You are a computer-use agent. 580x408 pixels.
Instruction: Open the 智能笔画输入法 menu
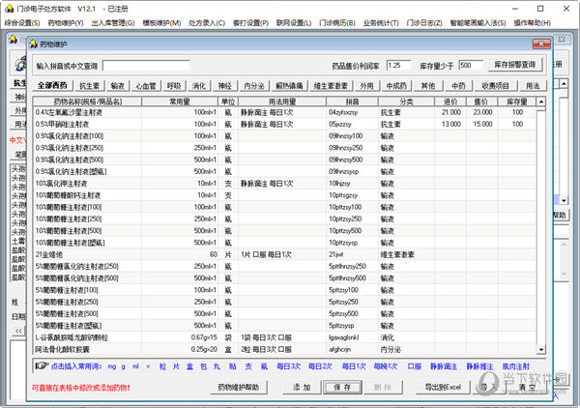coord(478,23)
